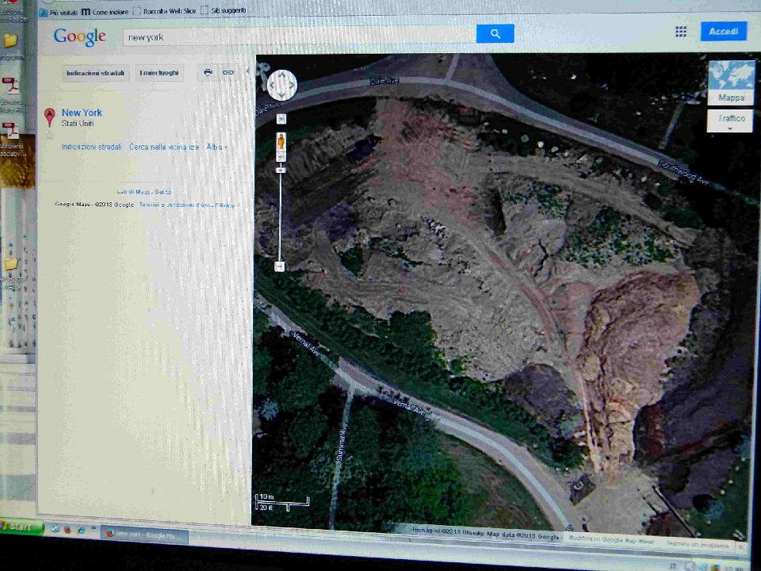Screen dimensions: 761x571
Task: Click the Dale Ave street label
Action: [384, 81]
